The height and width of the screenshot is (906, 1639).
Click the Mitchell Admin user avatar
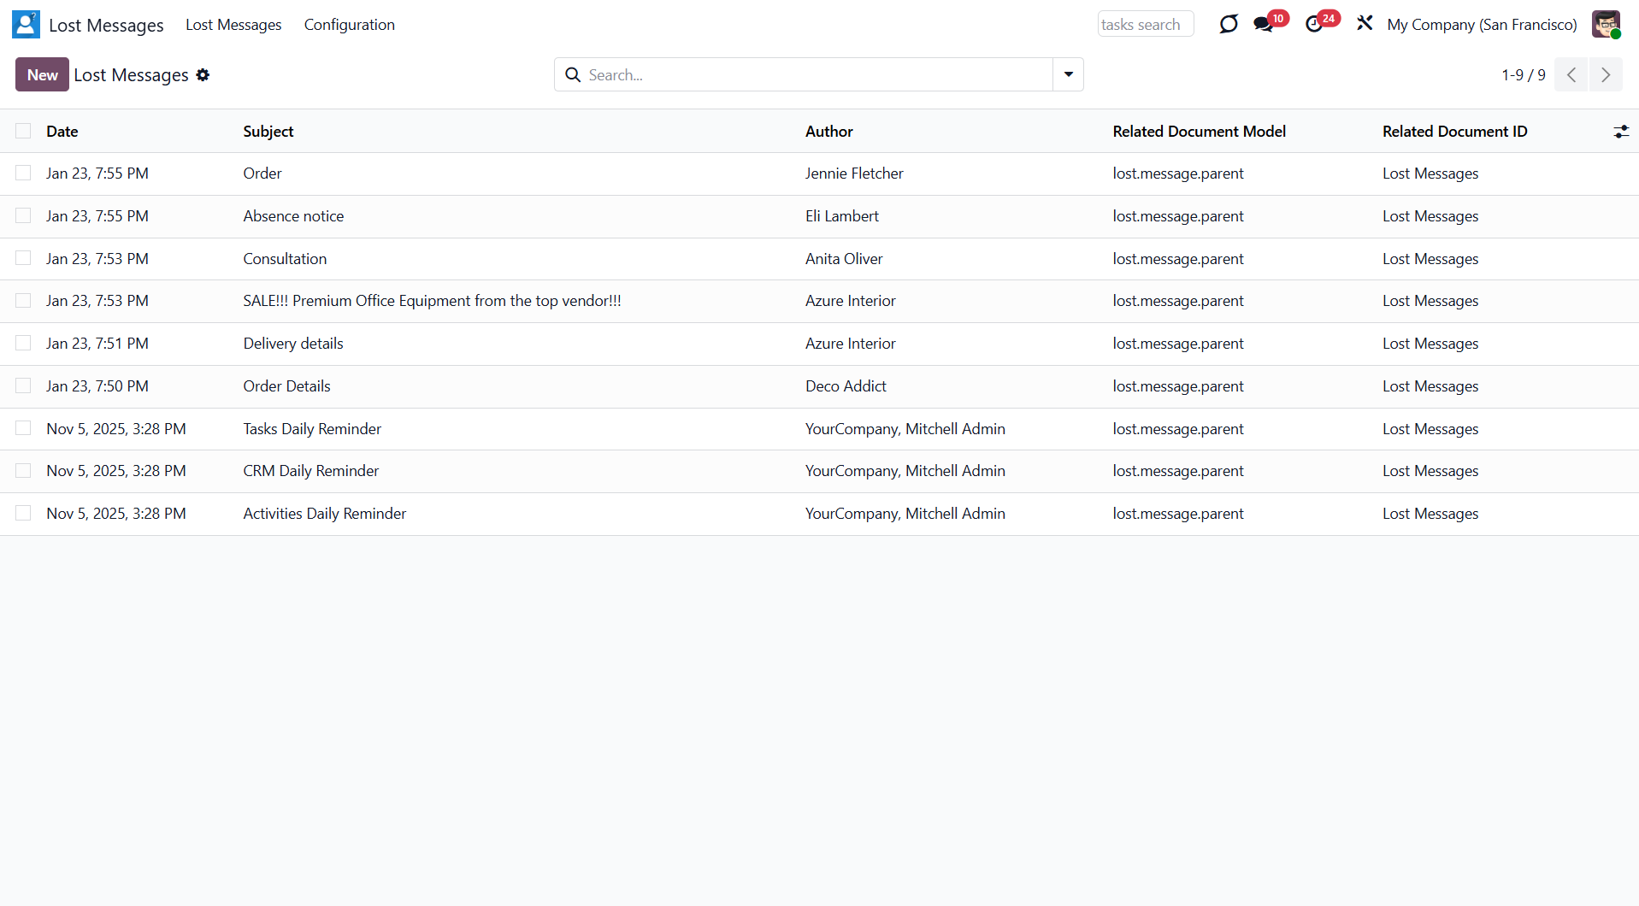(x=1605, y=25)
